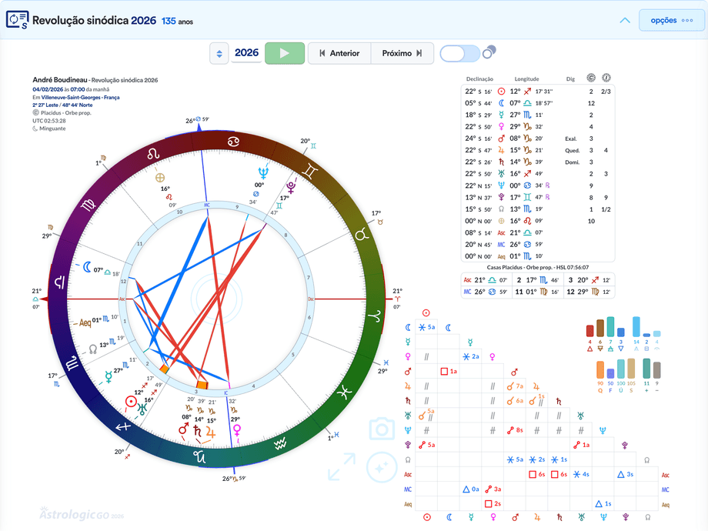Click the Exal. dignity label for Mars
The width and height of the screenshot is (708, 531).
coord(571,139)
